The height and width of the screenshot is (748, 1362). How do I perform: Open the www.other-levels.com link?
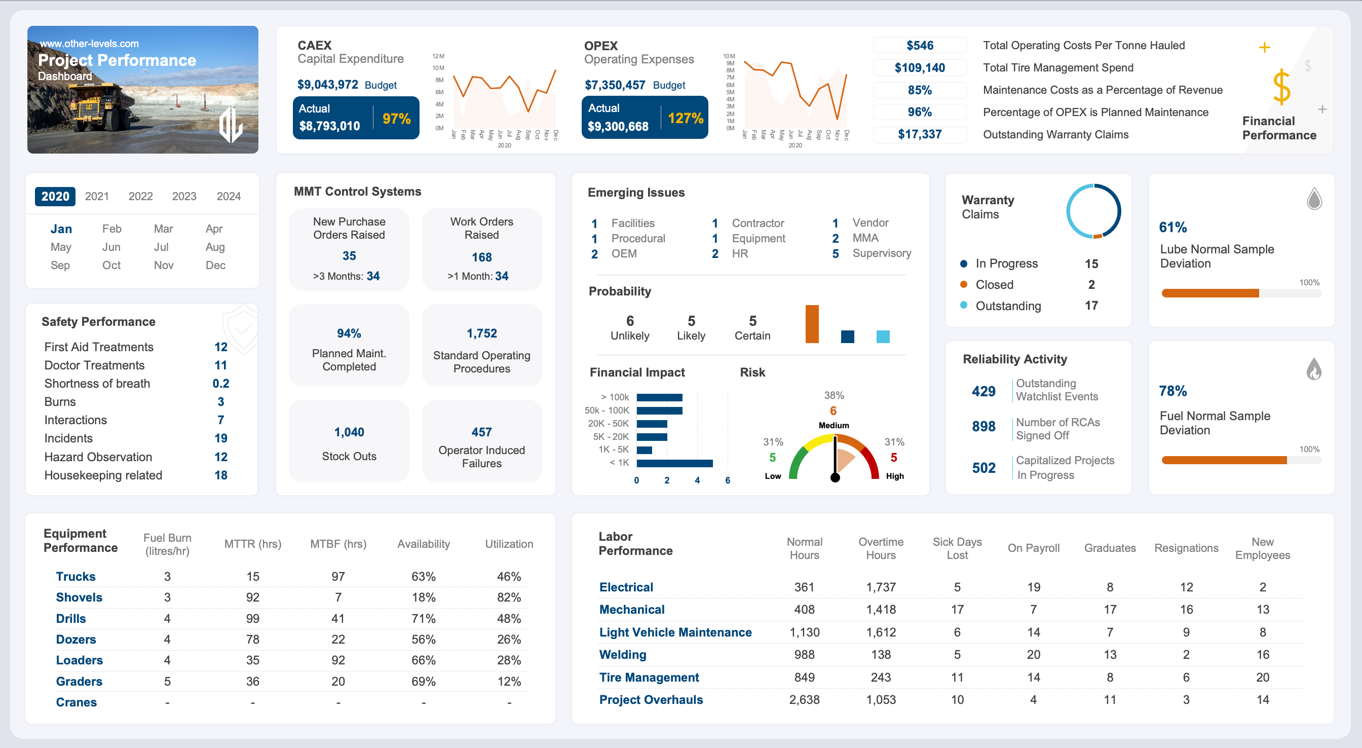[89, 44]
